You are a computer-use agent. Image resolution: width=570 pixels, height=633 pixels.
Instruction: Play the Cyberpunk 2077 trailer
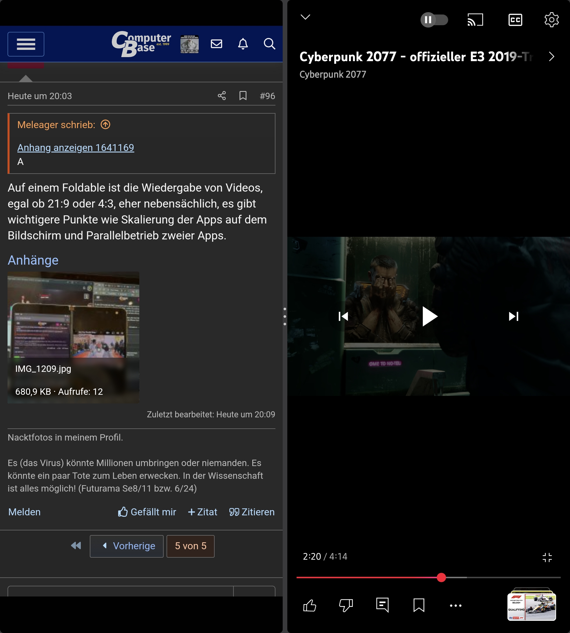pos(429,316)
